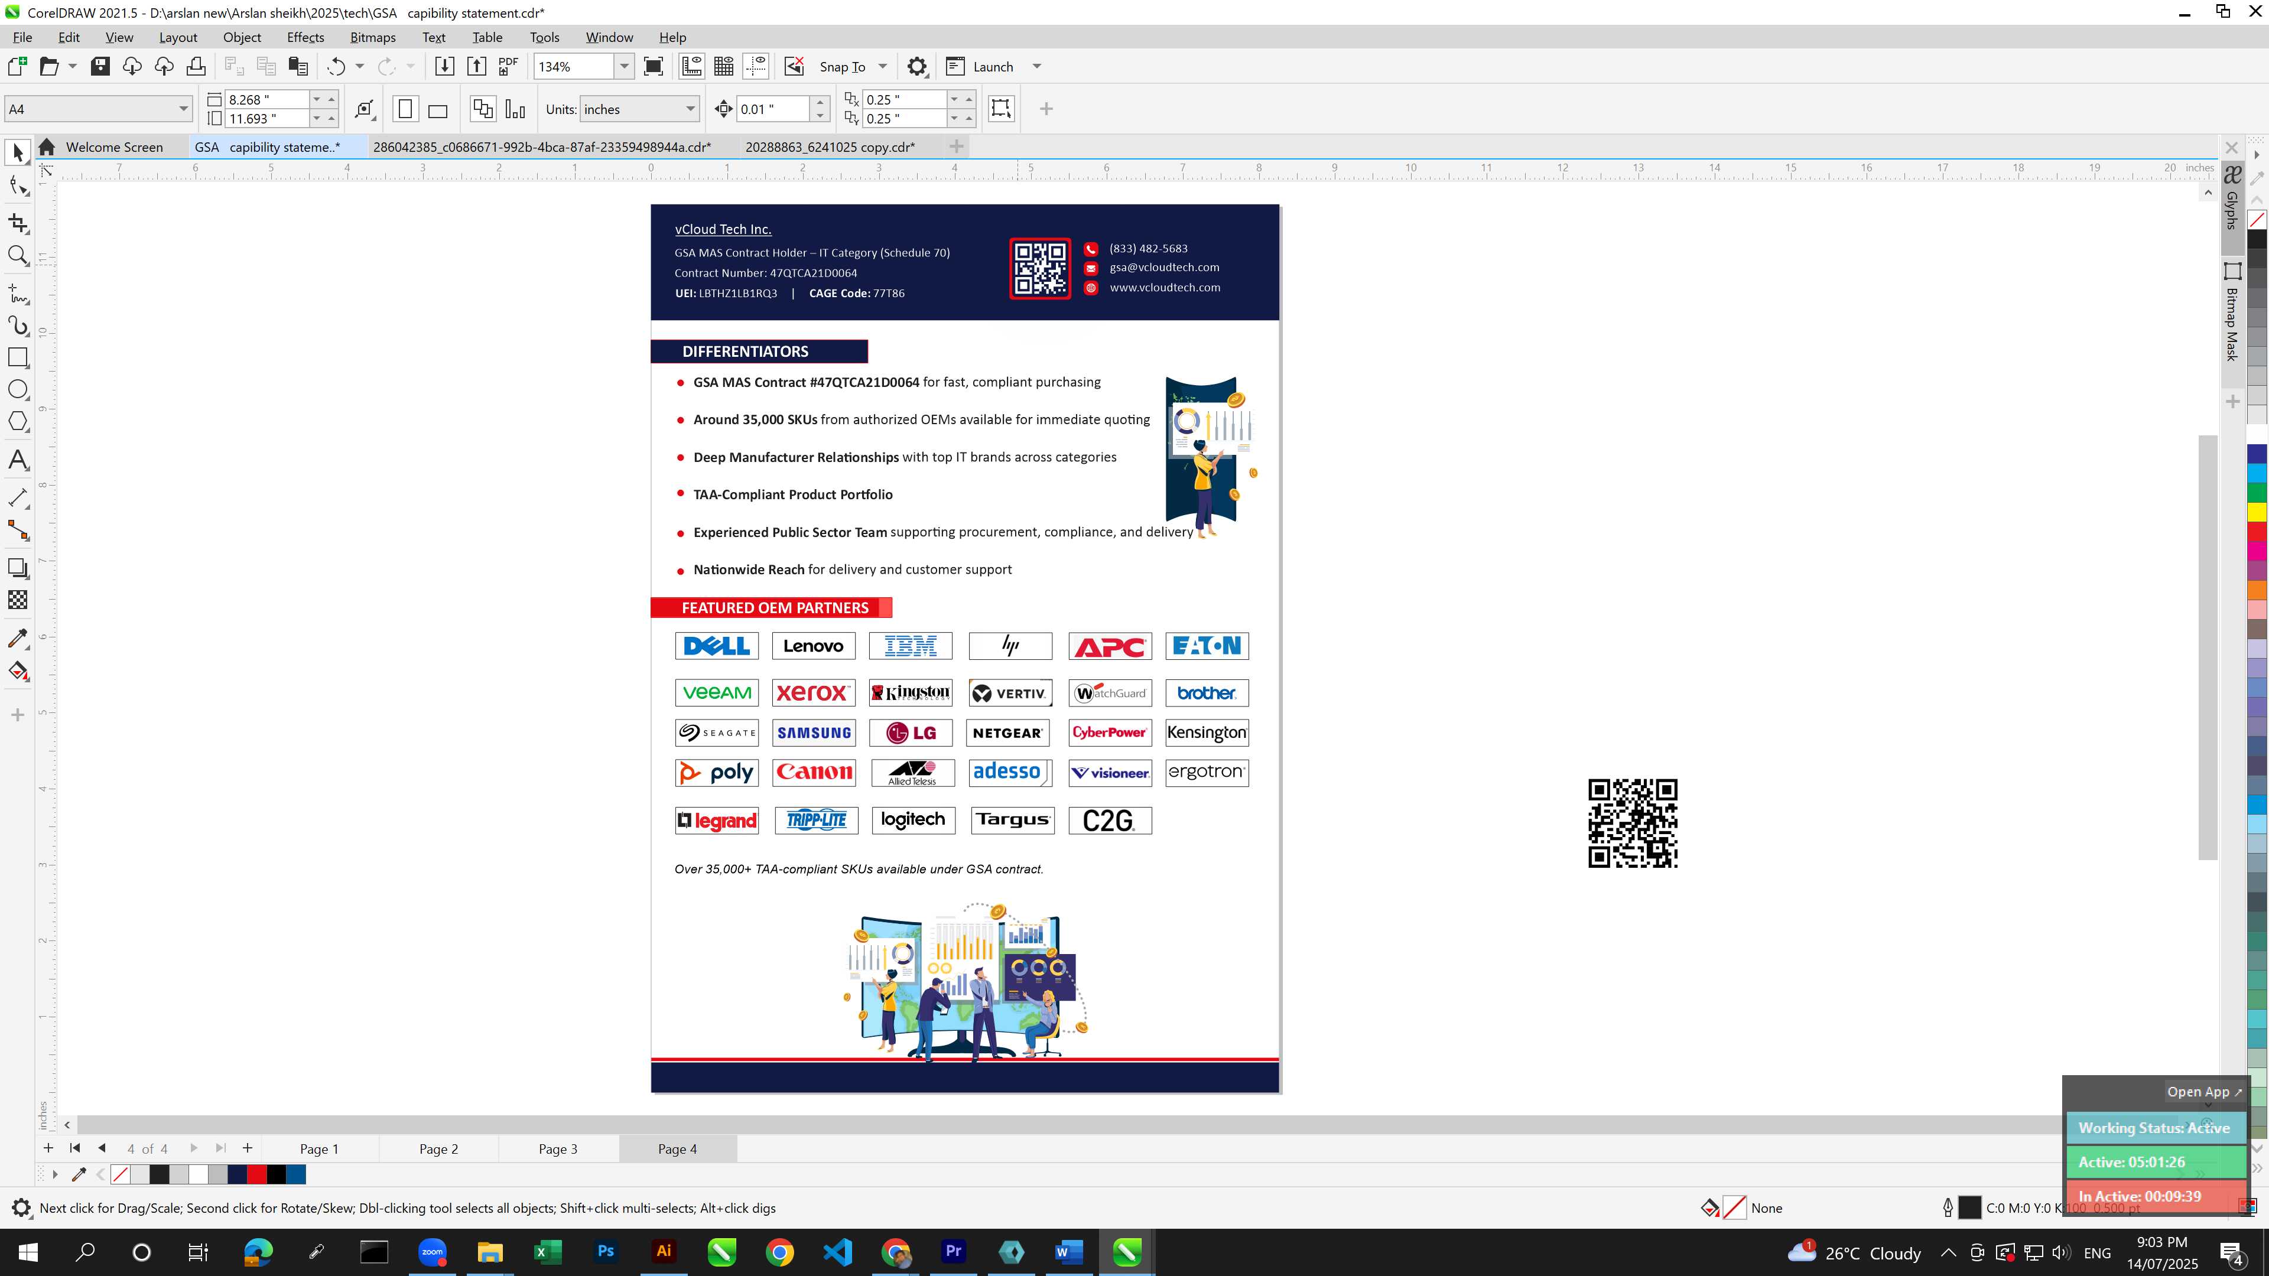Select the Zoom tool in toolbox

pyautogui.click(x=18, y=256)
